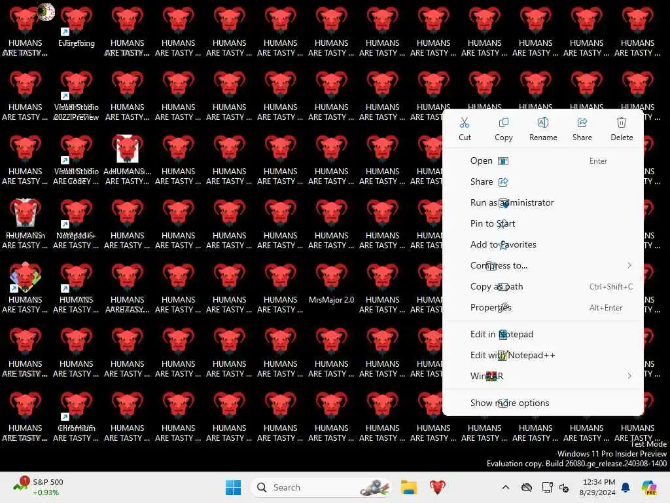Choose Edit in Notepad
670x503 pixels.
point(542,334)
